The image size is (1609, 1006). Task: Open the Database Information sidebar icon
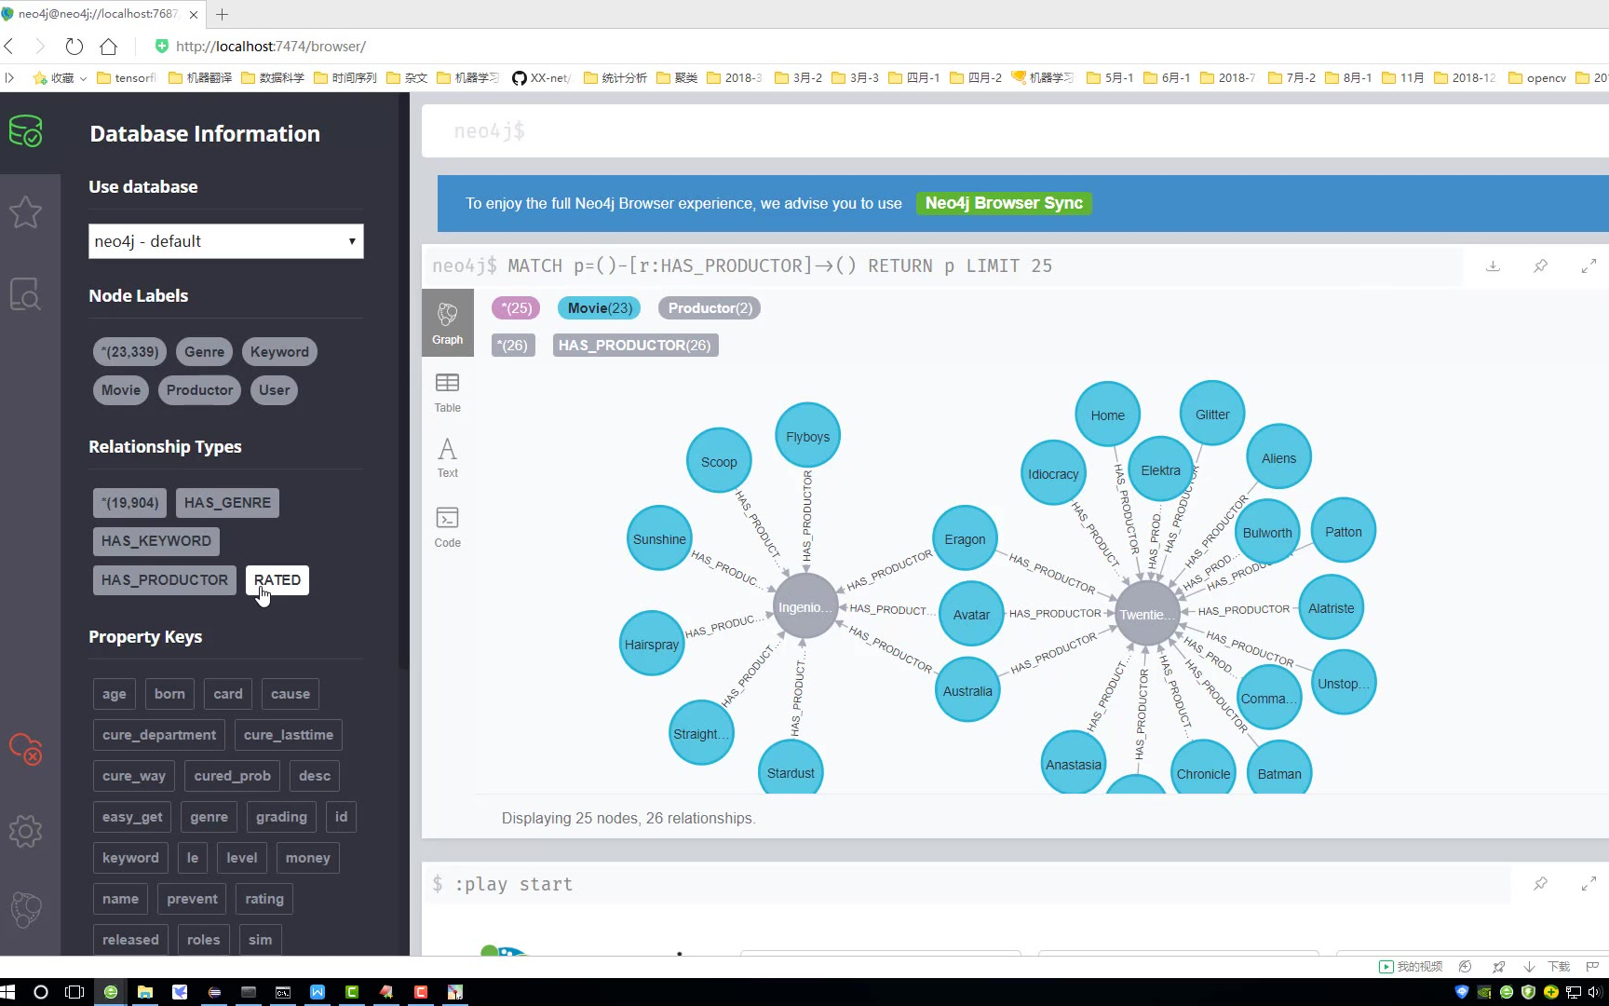[x=26, y=131]
